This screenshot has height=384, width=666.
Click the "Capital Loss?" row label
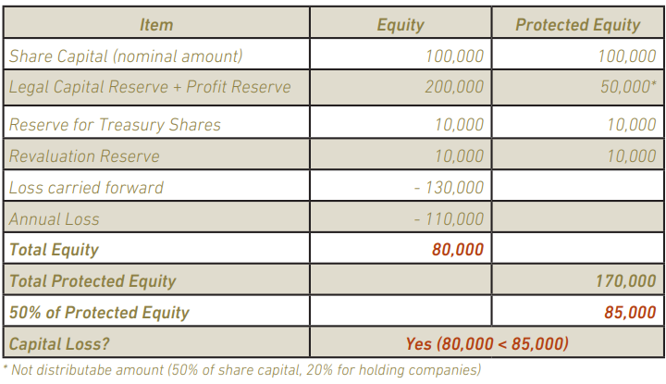(59, 344)
